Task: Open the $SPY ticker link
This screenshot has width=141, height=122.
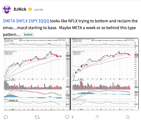Action: 33,21
